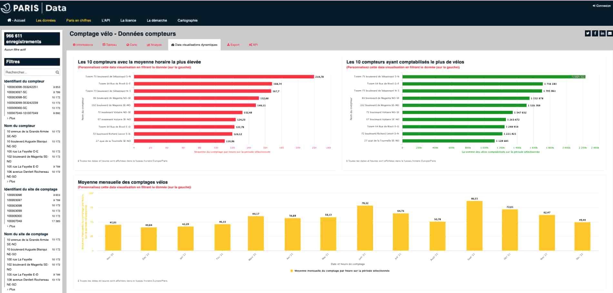Switch to the Tableau tab
The height and width of the screenshot is (293, 613).
coord(110,45)
